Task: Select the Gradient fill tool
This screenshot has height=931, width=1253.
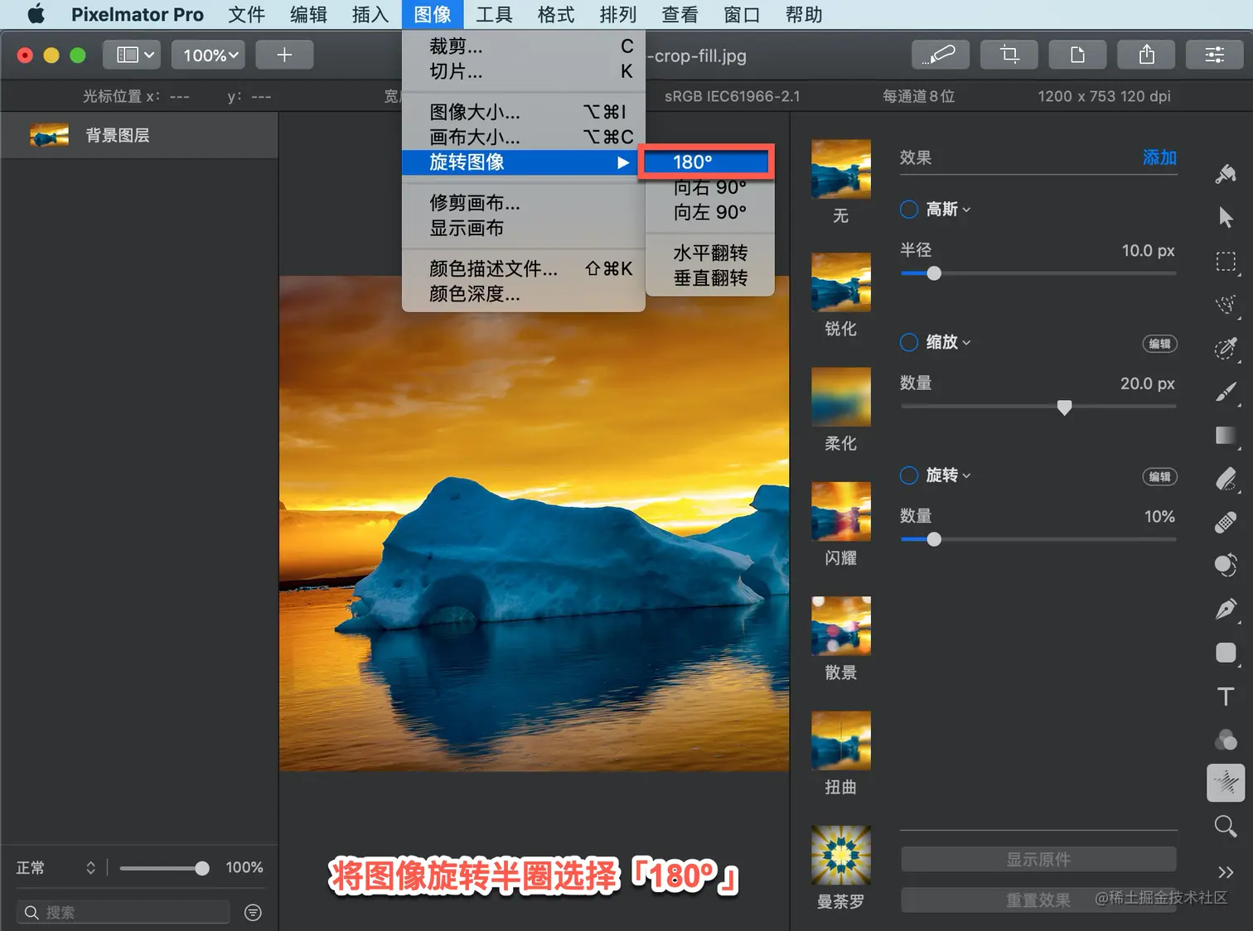Action: pos(1226,436)
